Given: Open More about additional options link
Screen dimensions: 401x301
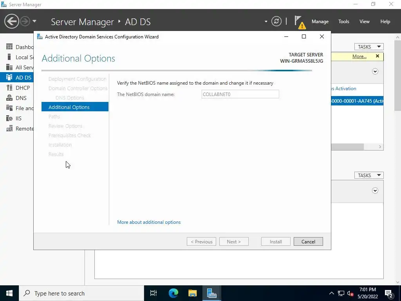Looking at the screenshot, I should click(x=149, y=222).
